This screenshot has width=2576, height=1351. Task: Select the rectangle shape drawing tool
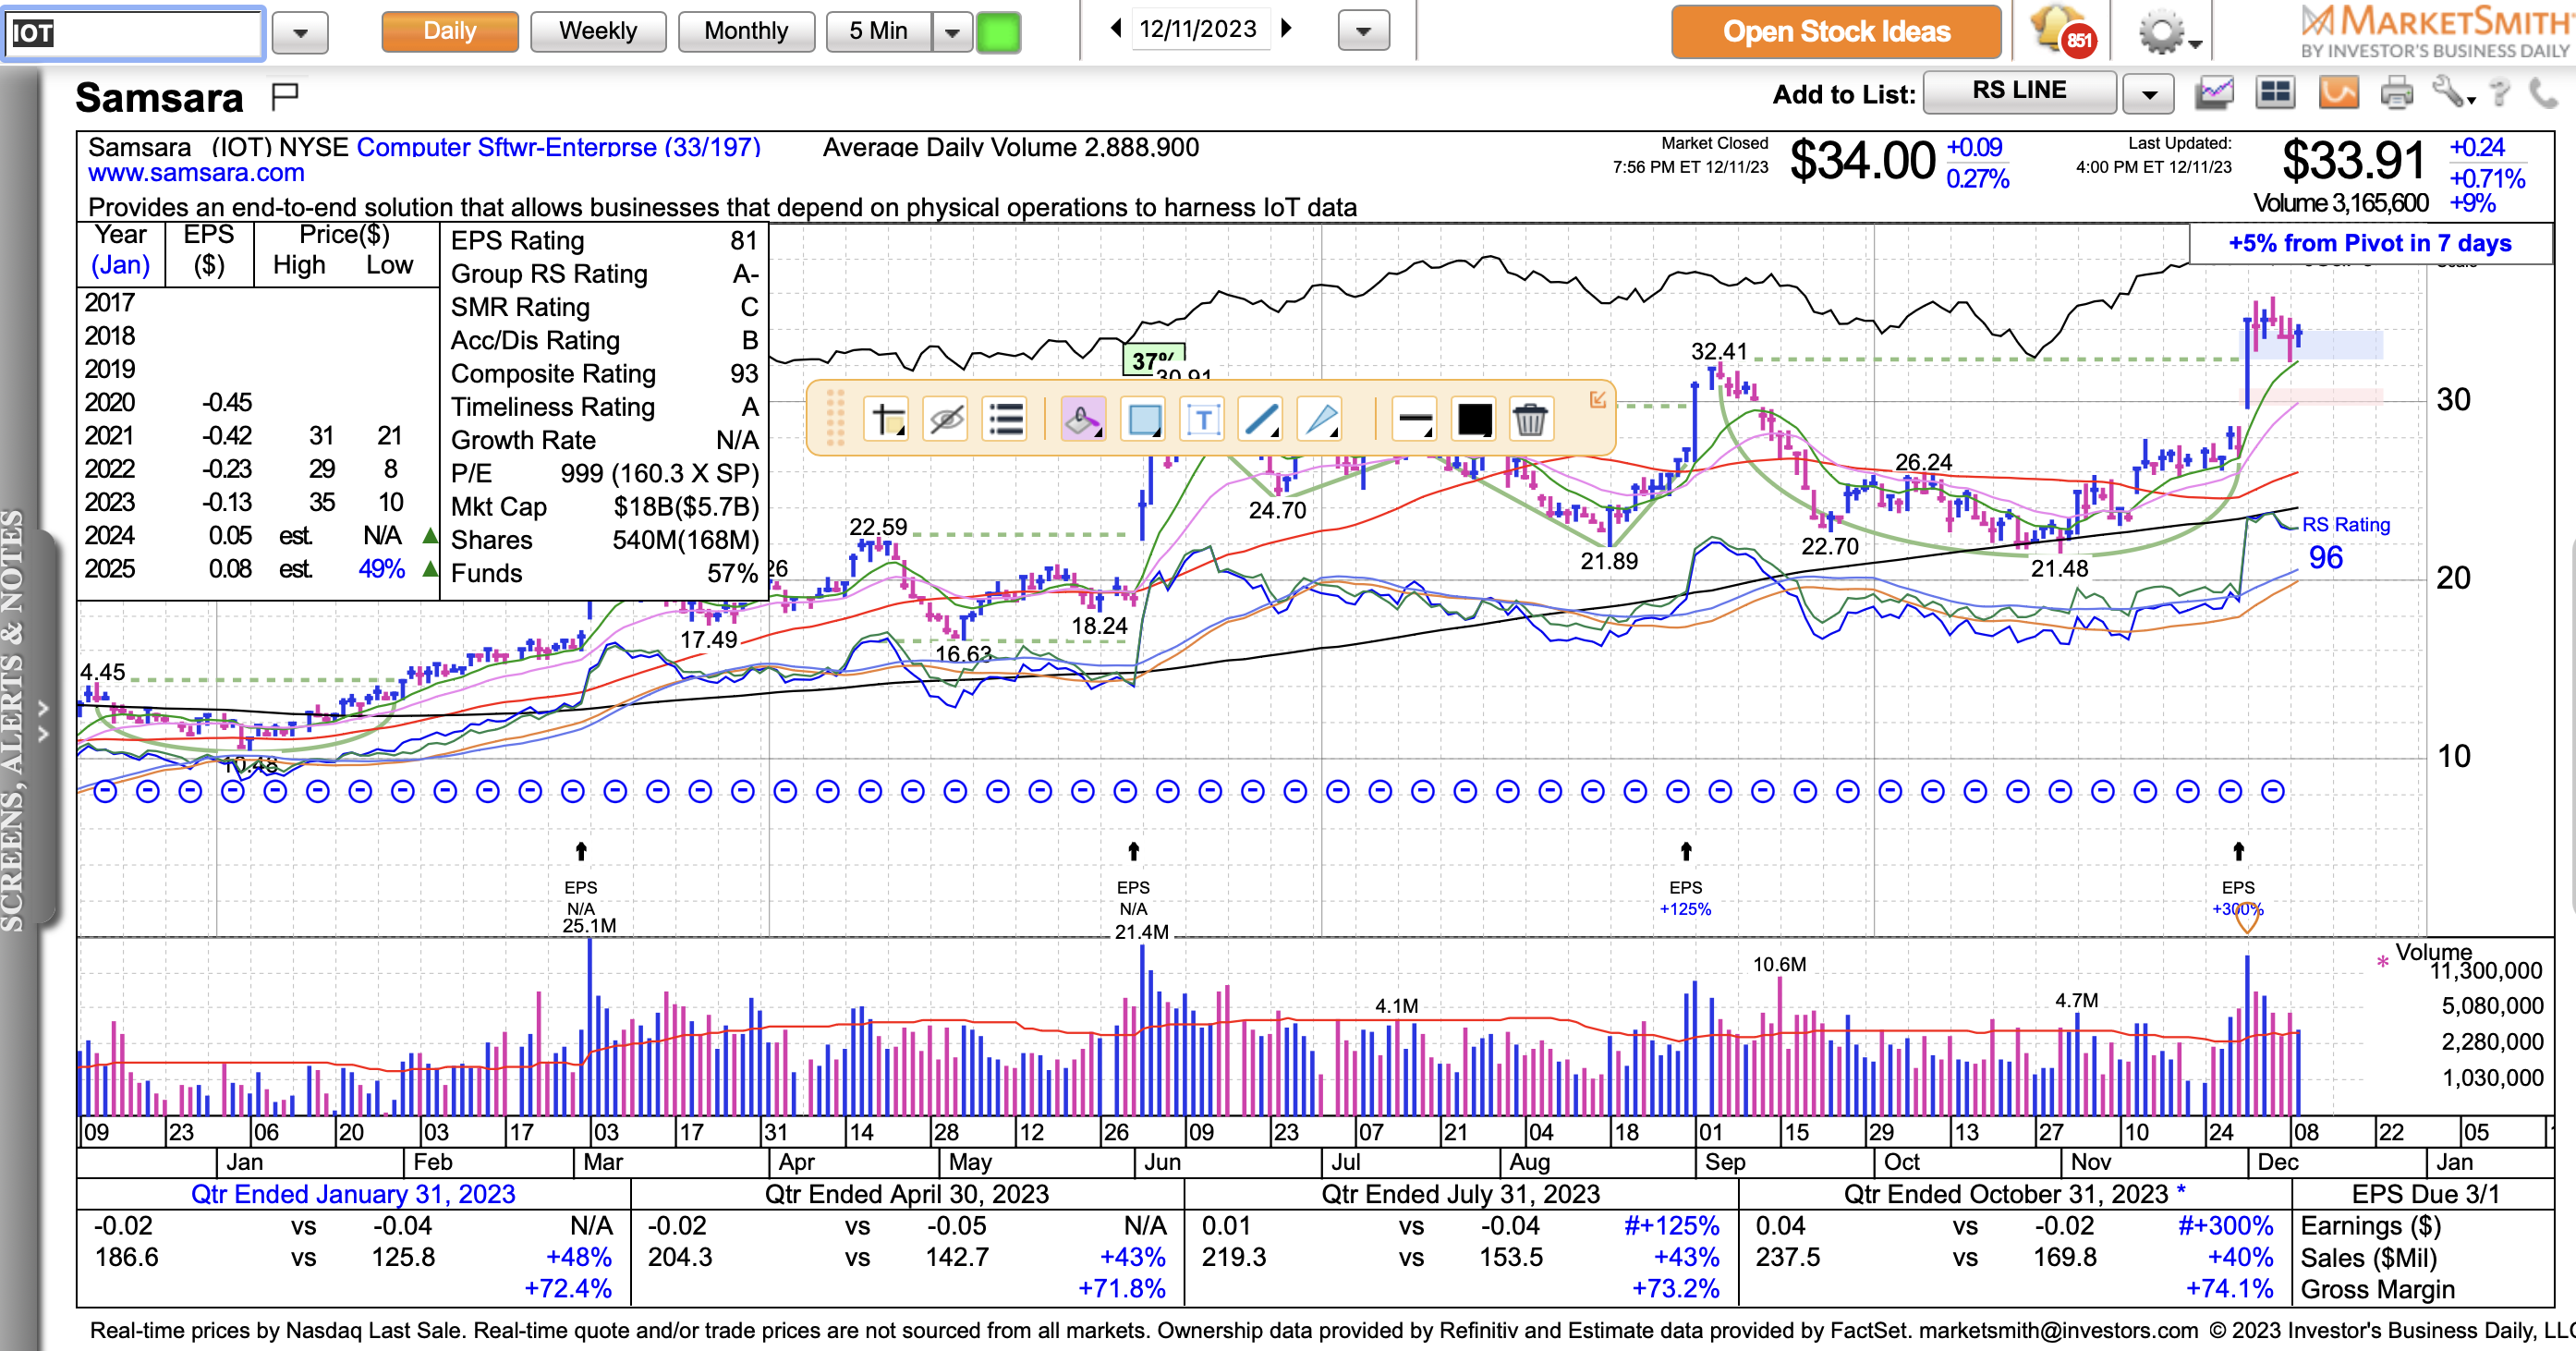point(1144,419)
